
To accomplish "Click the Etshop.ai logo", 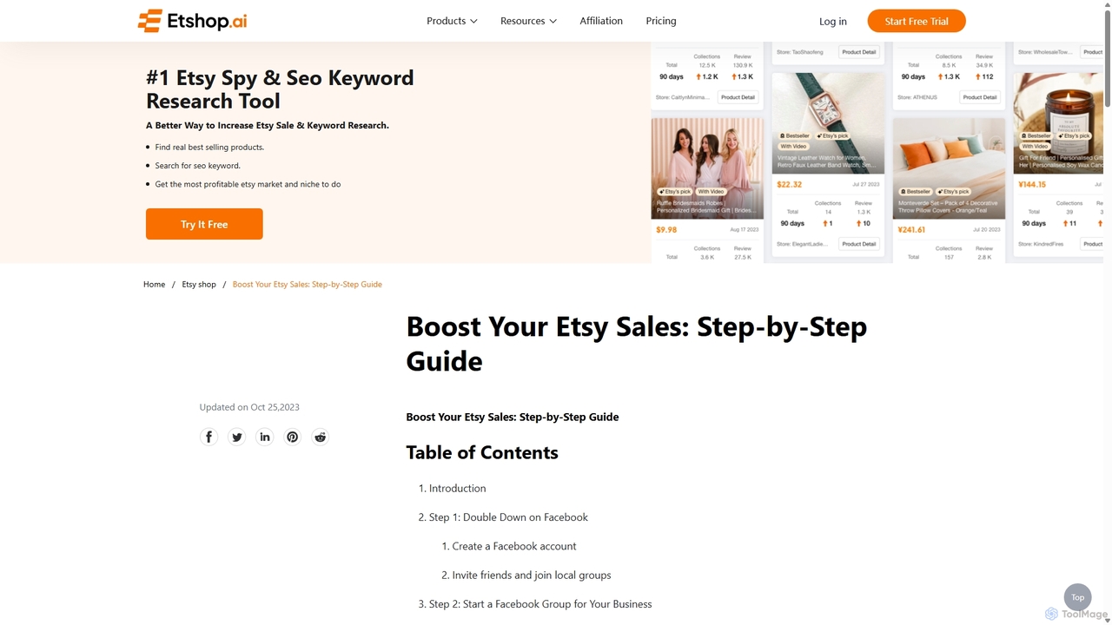I will click(192, 21).
